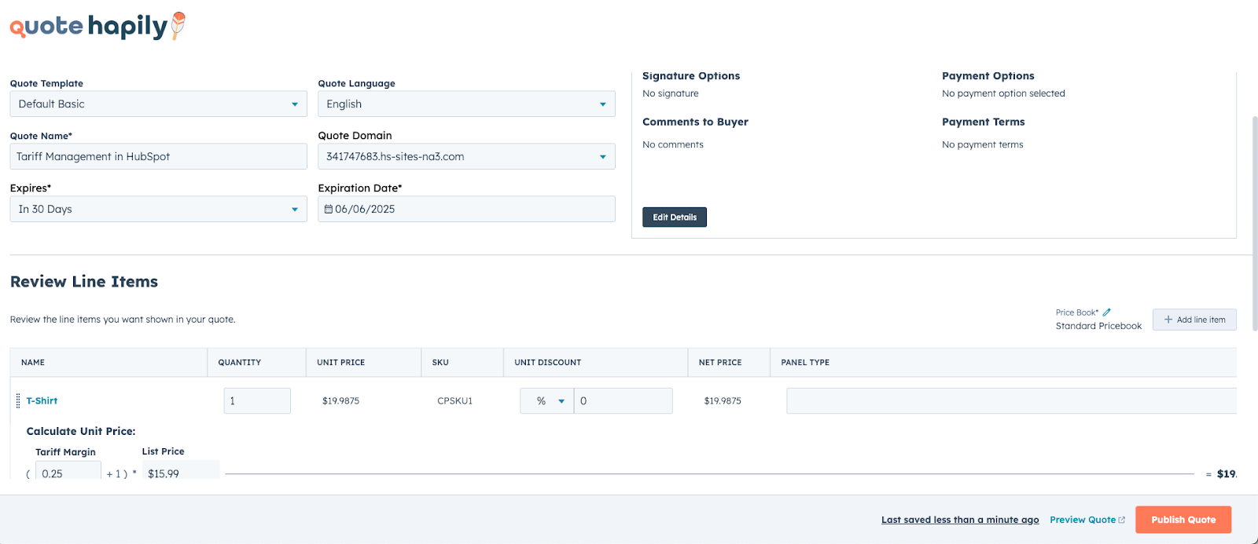Open the T-Shirt line item link
The height and width of the screenshot is (544, 1258).
coord(42,401)
